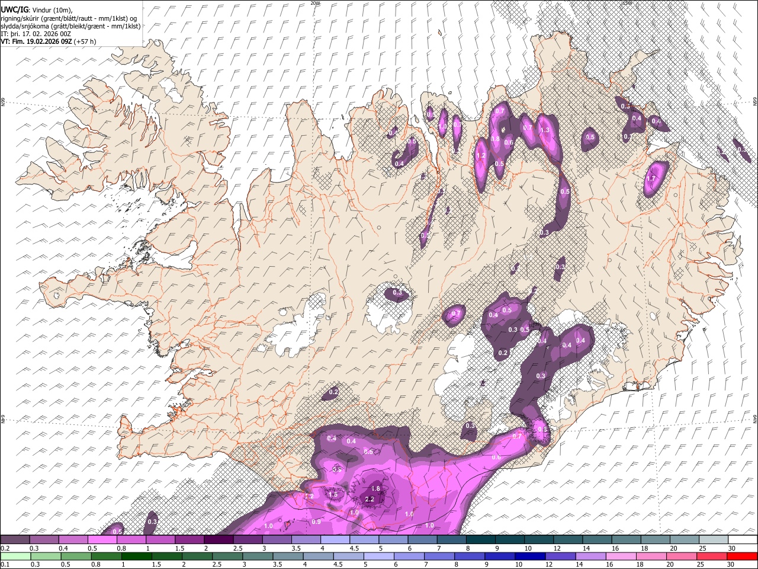Click the '0.1' label on the rain scale
The image size is (758, 569).
4,564
